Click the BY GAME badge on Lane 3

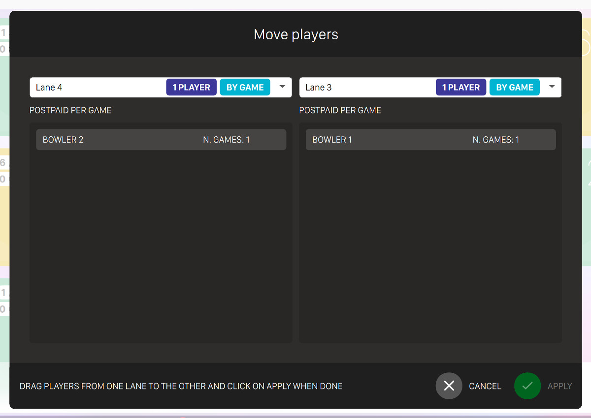514,88
